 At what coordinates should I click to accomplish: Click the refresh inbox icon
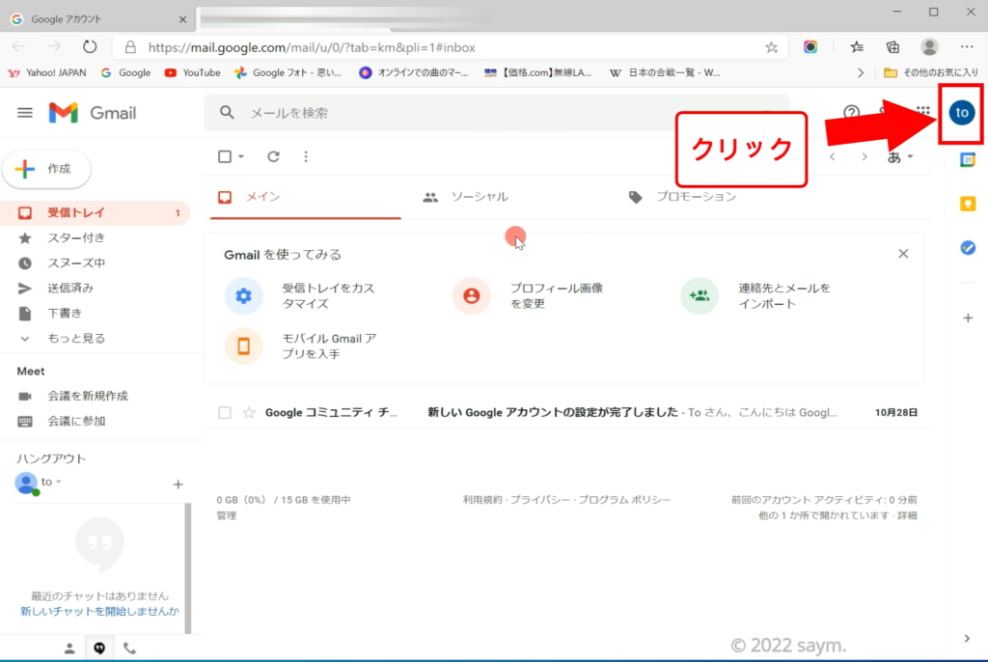pos(273,156)
